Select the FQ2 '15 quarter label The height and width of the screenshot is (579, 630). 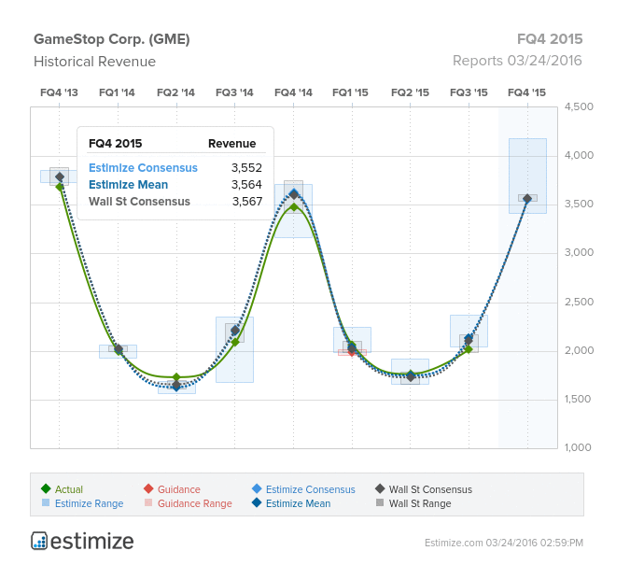[x=410, y=92]
